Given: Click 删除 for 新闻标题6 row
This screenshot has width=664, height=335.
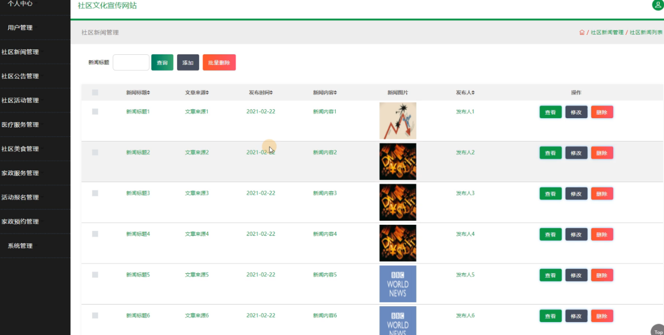Looking at the screenshot, I should [x=602, y=316].
